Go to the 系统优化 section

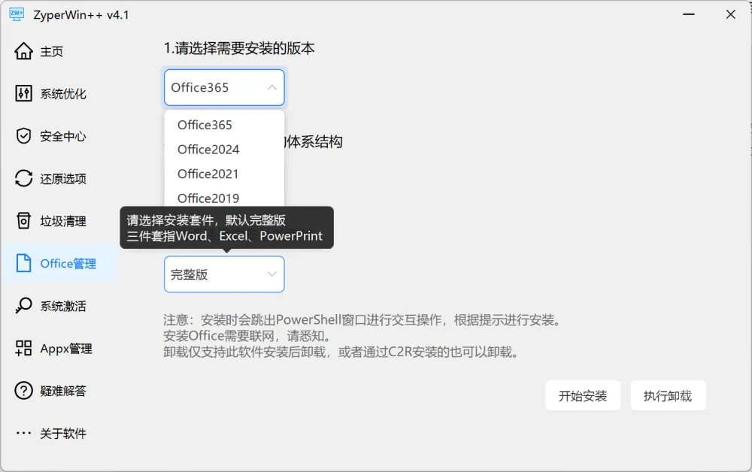[x=63, y=94]
